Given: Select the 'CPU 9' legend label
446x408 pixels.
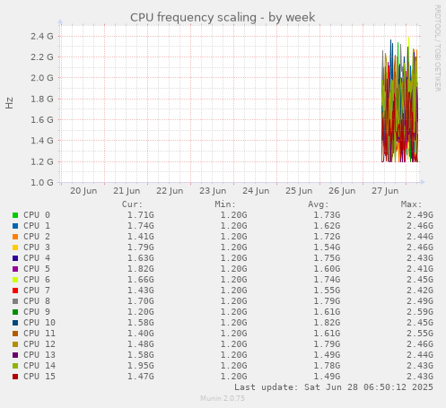Looking at the screenshot, I should click(x=37, y=312).
